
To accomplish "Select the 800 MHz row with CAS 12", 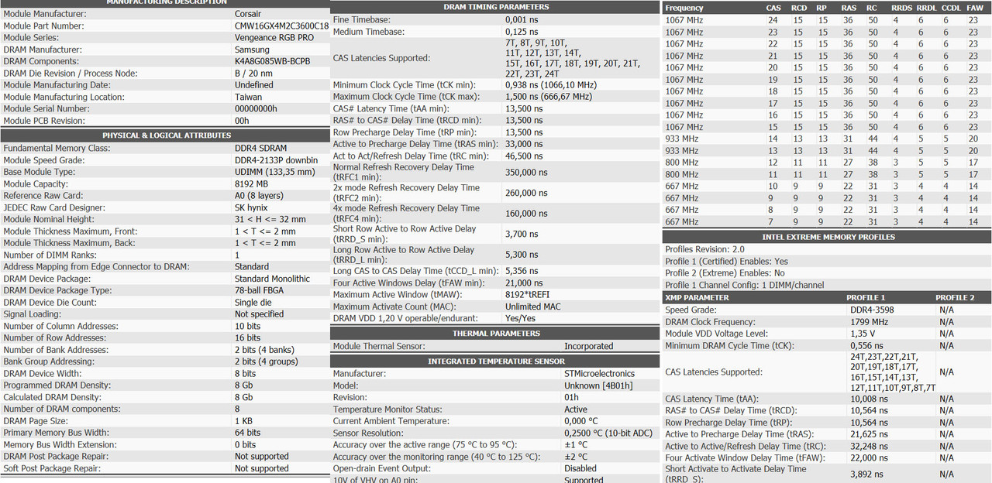I will [826, 163].
